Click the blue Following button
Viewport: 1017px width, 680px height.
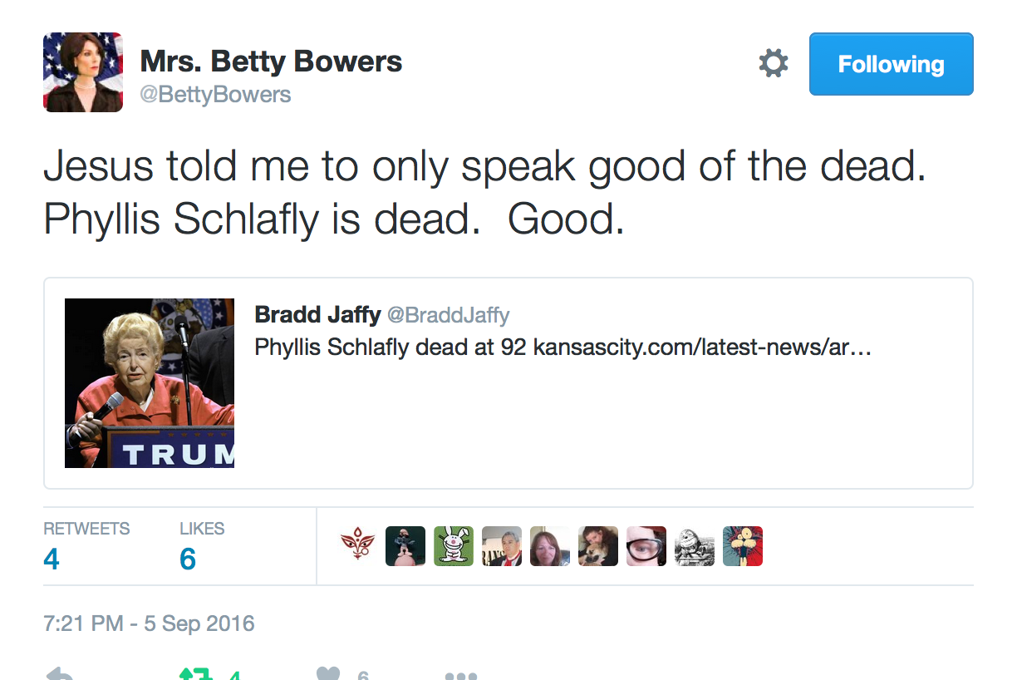click(891, 64)
